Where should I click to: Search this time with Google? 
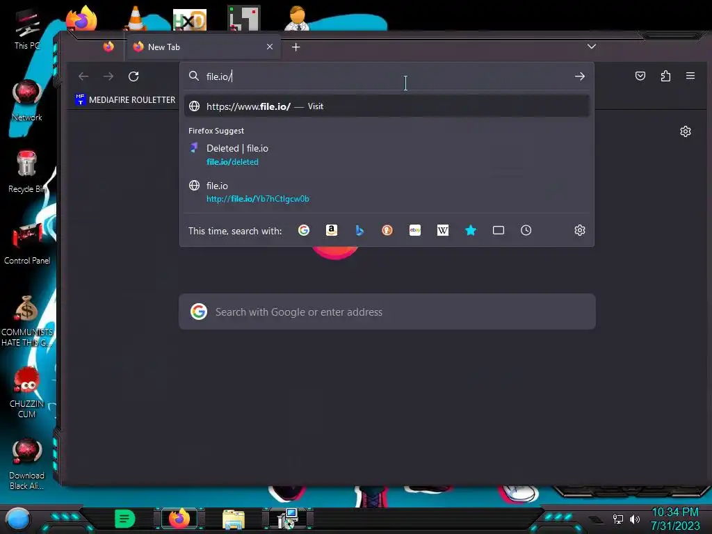coord(304,230)
